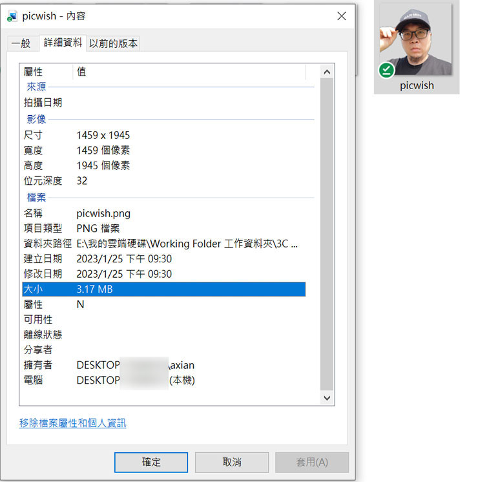The height and width of the screenshot is (482, 478).
Task: Select the 屬性 value N row
Action: (164, 304)
